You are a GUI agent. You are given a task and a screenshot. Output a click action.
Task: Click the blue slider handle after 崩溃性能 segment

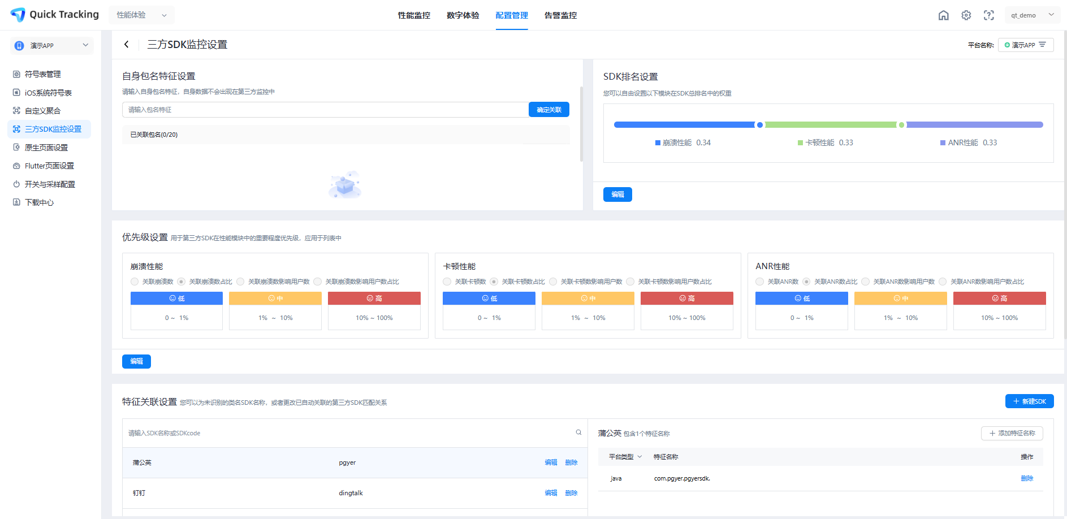(759, 125)
